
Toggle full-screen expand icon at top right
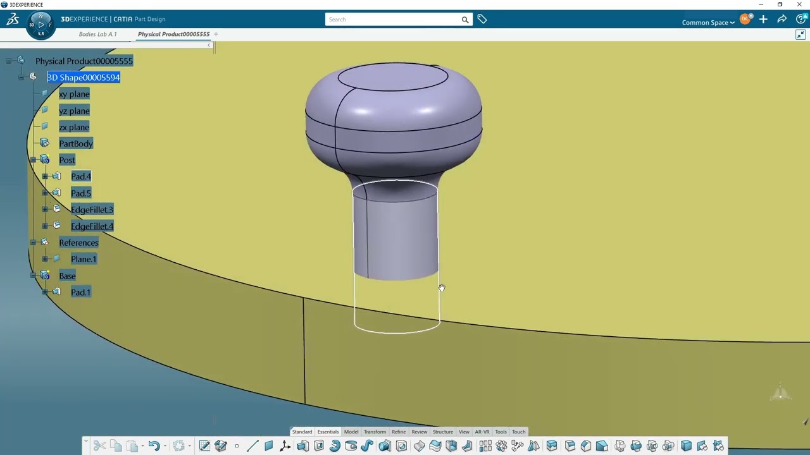(x=801, y=35)
